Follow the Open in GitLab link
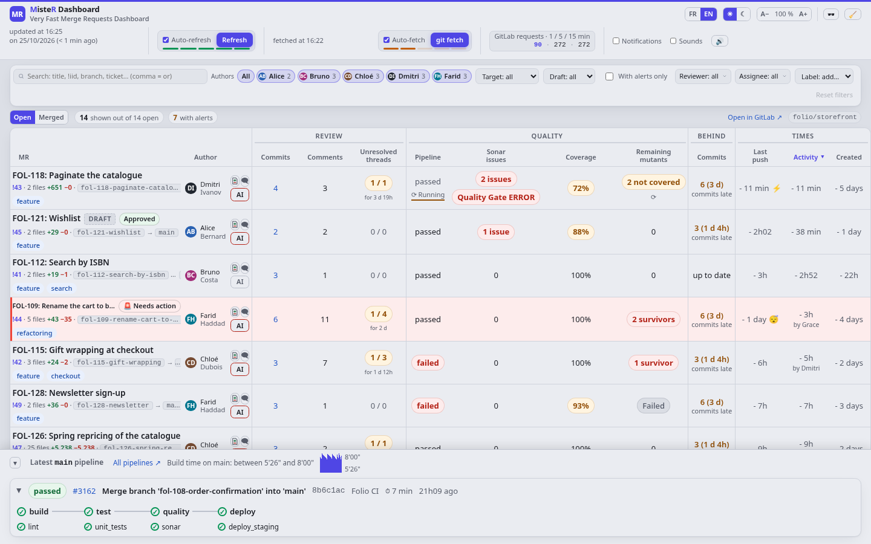The image size is (871, 544). click(755, 117)
